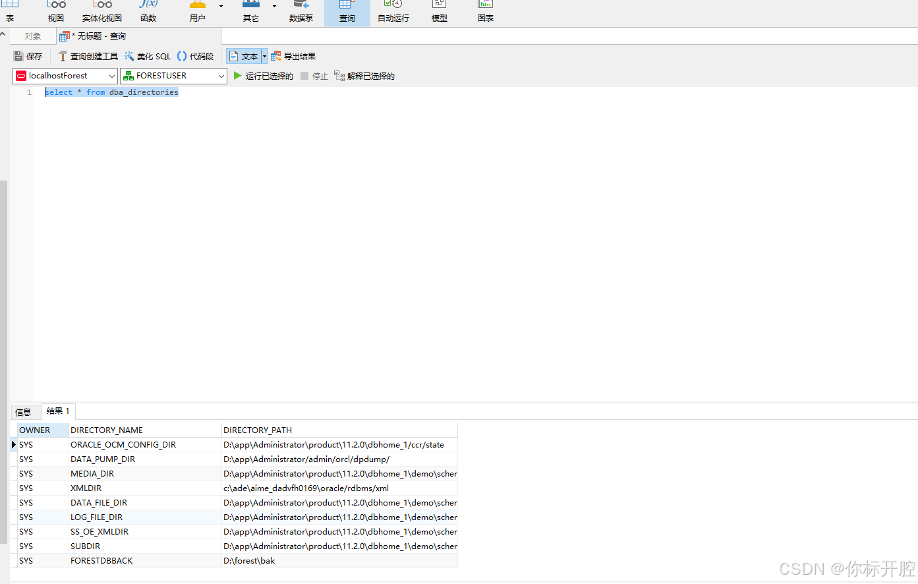
Task: Click the 用户 (User) icon
Action: pyautogui.click(x=197, y=11)
